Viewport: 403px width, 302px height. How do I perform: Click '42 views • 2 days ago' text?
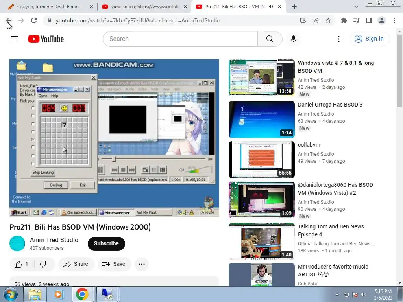click(321, 87)
